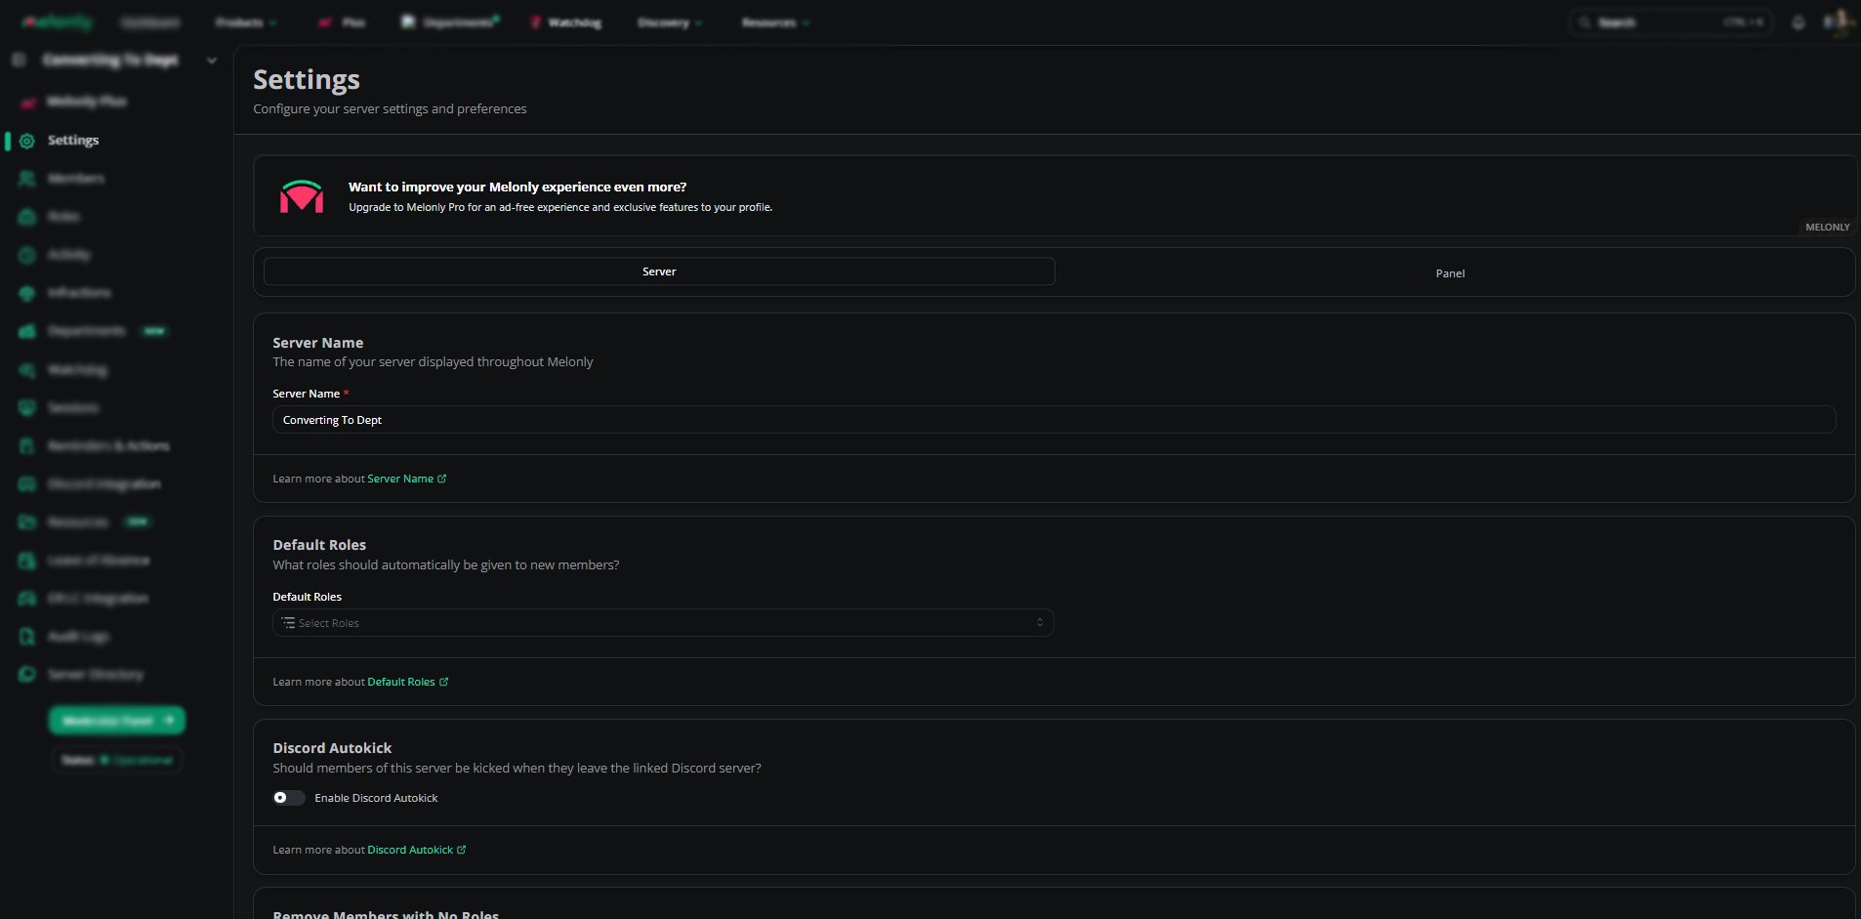Viewport: 1861px width, 919px height.
Task: Open external link icon beside Default Roles
Action: 444,682
